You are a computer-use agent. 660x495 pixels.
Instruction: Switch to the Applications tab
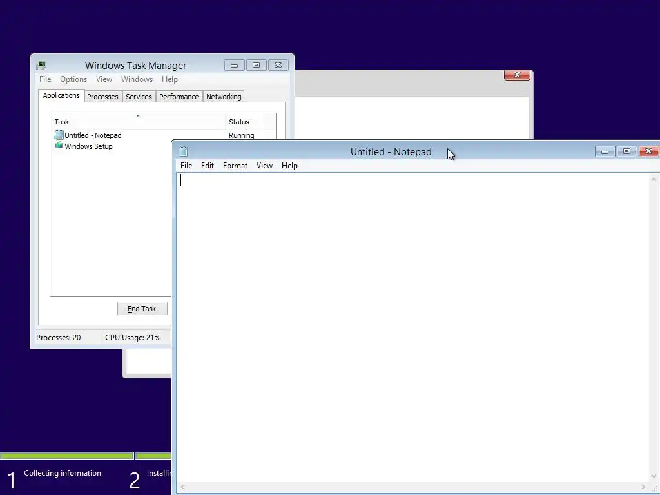point(61,95)
